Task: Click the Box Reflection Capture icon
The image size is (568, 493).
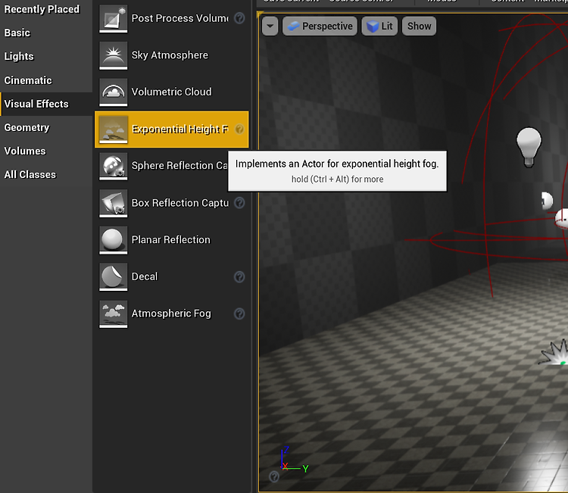Action: pos(114,203)
